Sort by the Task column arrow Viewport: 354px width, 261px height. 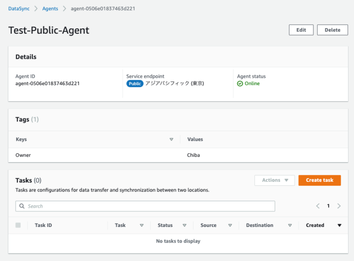[142, 226]
